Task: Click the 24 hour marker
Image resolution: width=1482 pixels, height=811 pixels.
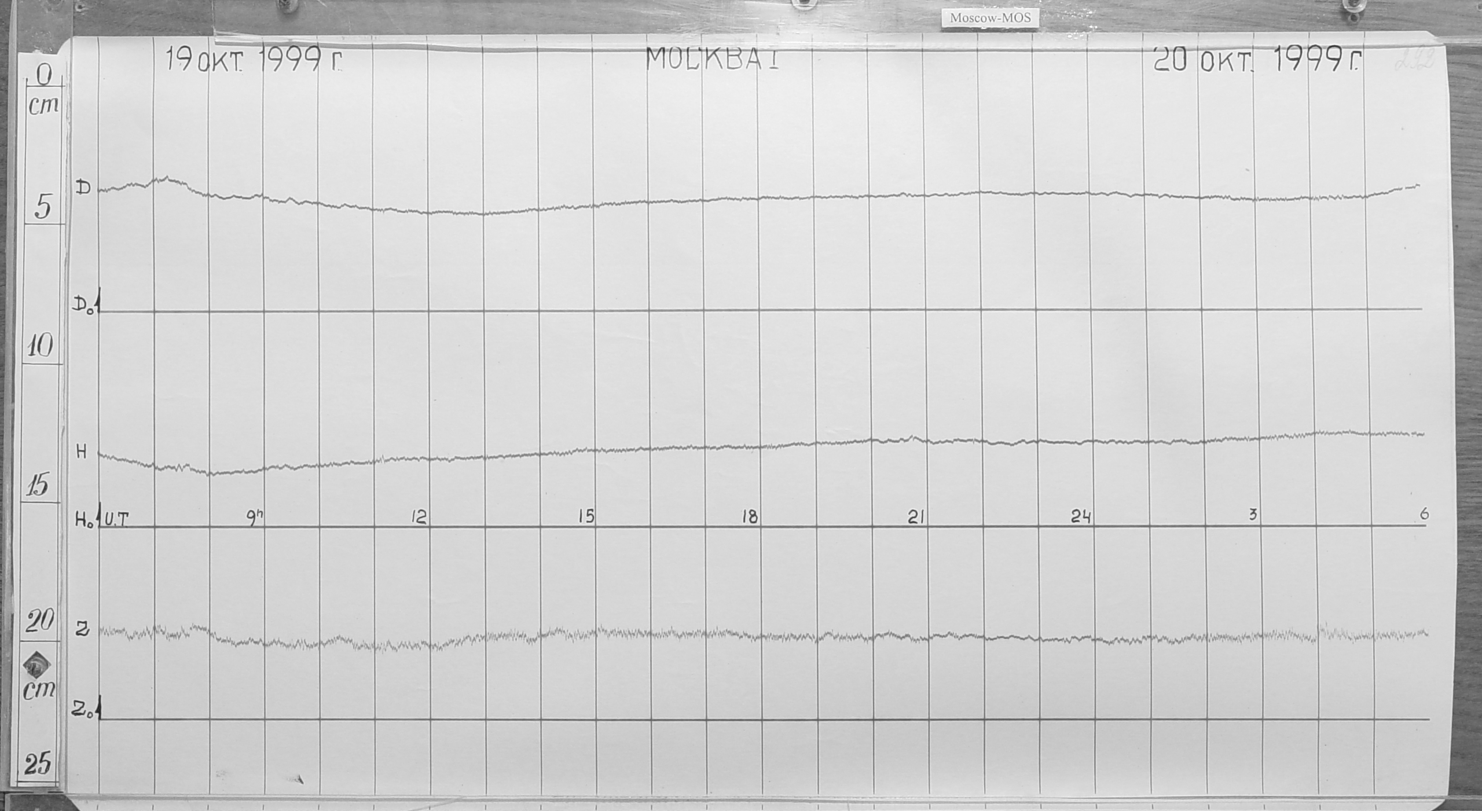Action: 1080,517
